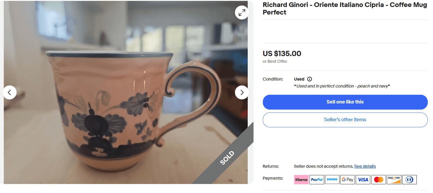The width and height of the screenshot is (433, 193).
Task: Click the Sell one like this button
Action: pyautogui.click(x=345, y=102)
